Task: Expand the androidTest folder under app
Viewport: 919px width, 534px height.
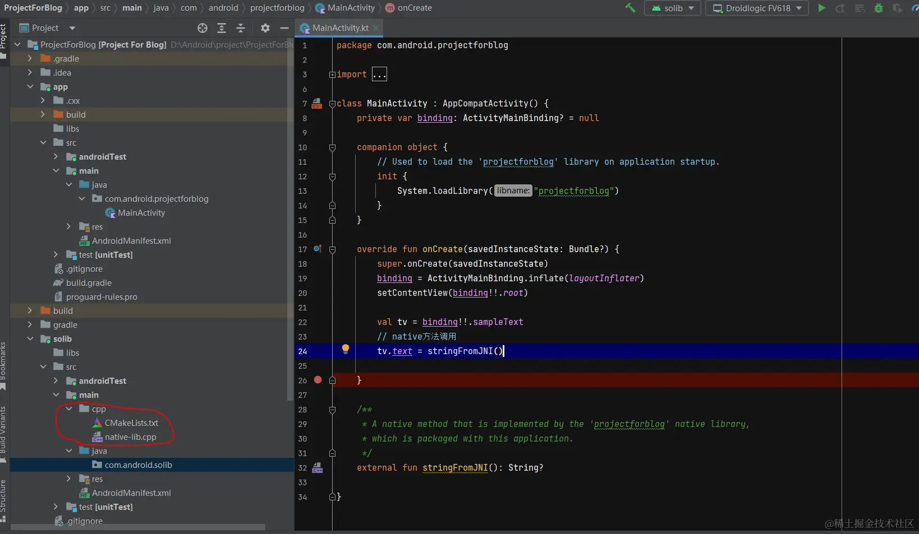Action: (56, 157)
